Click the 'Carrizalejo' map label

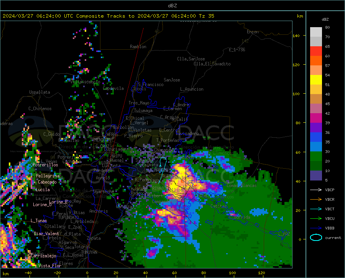[x=44, y=256]
